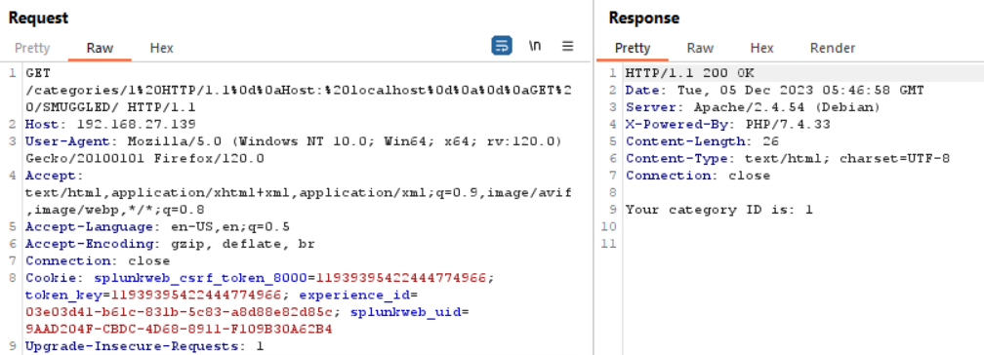
Task: Switch Response view to Raw tab
Action: click(x=700, y=48)
